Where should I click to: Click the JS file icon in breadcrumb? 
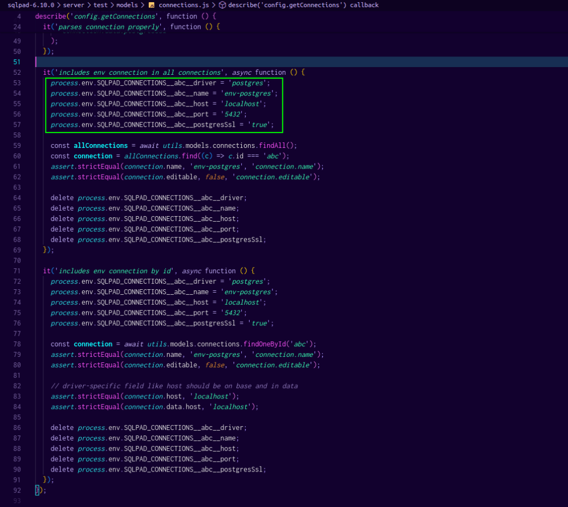pos(151,5)
